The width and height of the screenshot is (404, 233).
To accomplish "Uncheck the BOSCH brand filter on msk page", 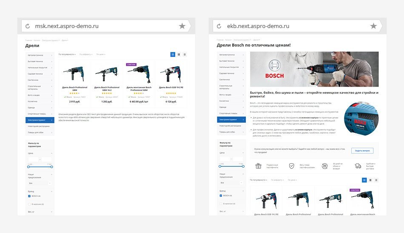I will point(29,196).
